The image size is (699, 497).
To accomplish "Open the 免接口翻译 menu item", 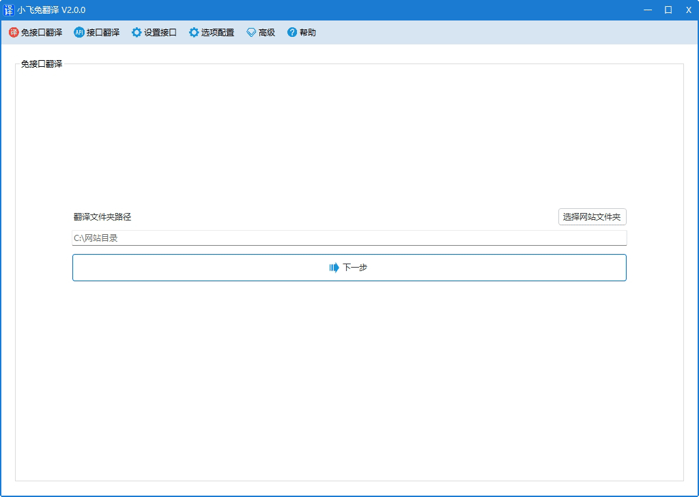I will (42, 32).
